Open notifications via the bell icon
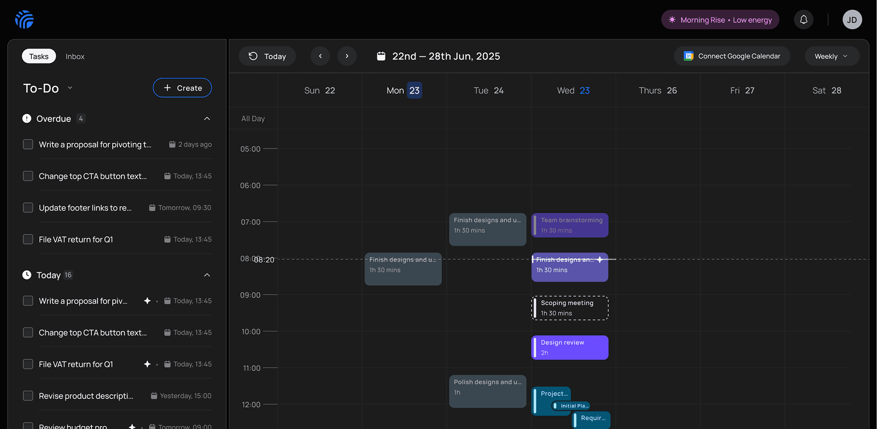The height and width of the screenshot is (429, 877). [804, 19]
